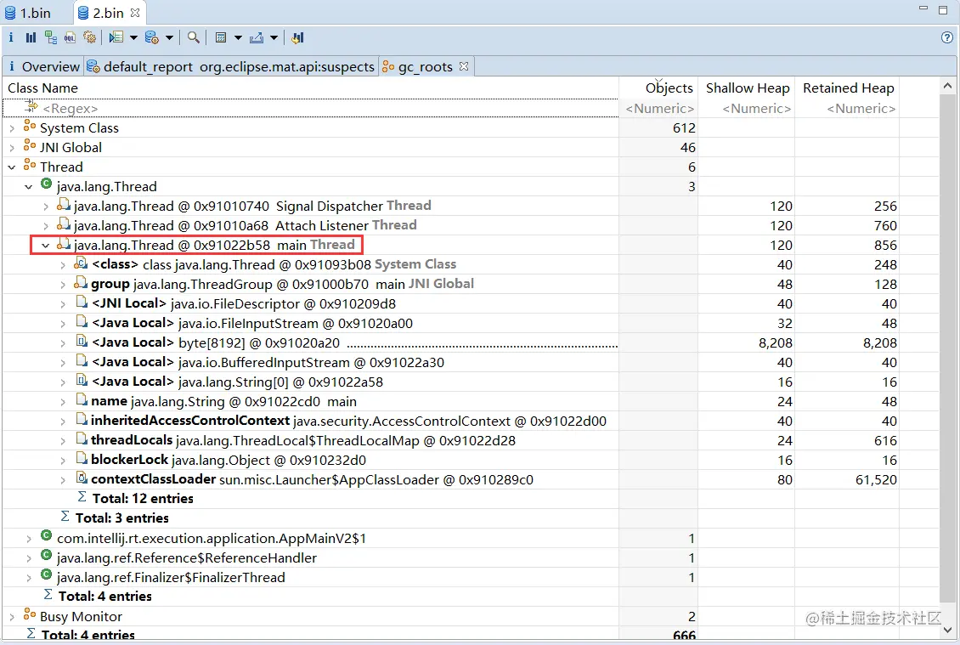Sort by Retained Heap column header
The width and height of the screenshot is (960, 645).
coord(847,88)
